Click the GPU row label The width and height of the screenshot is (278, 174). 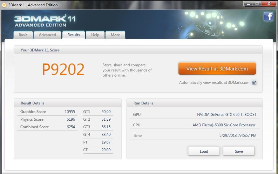137,115
